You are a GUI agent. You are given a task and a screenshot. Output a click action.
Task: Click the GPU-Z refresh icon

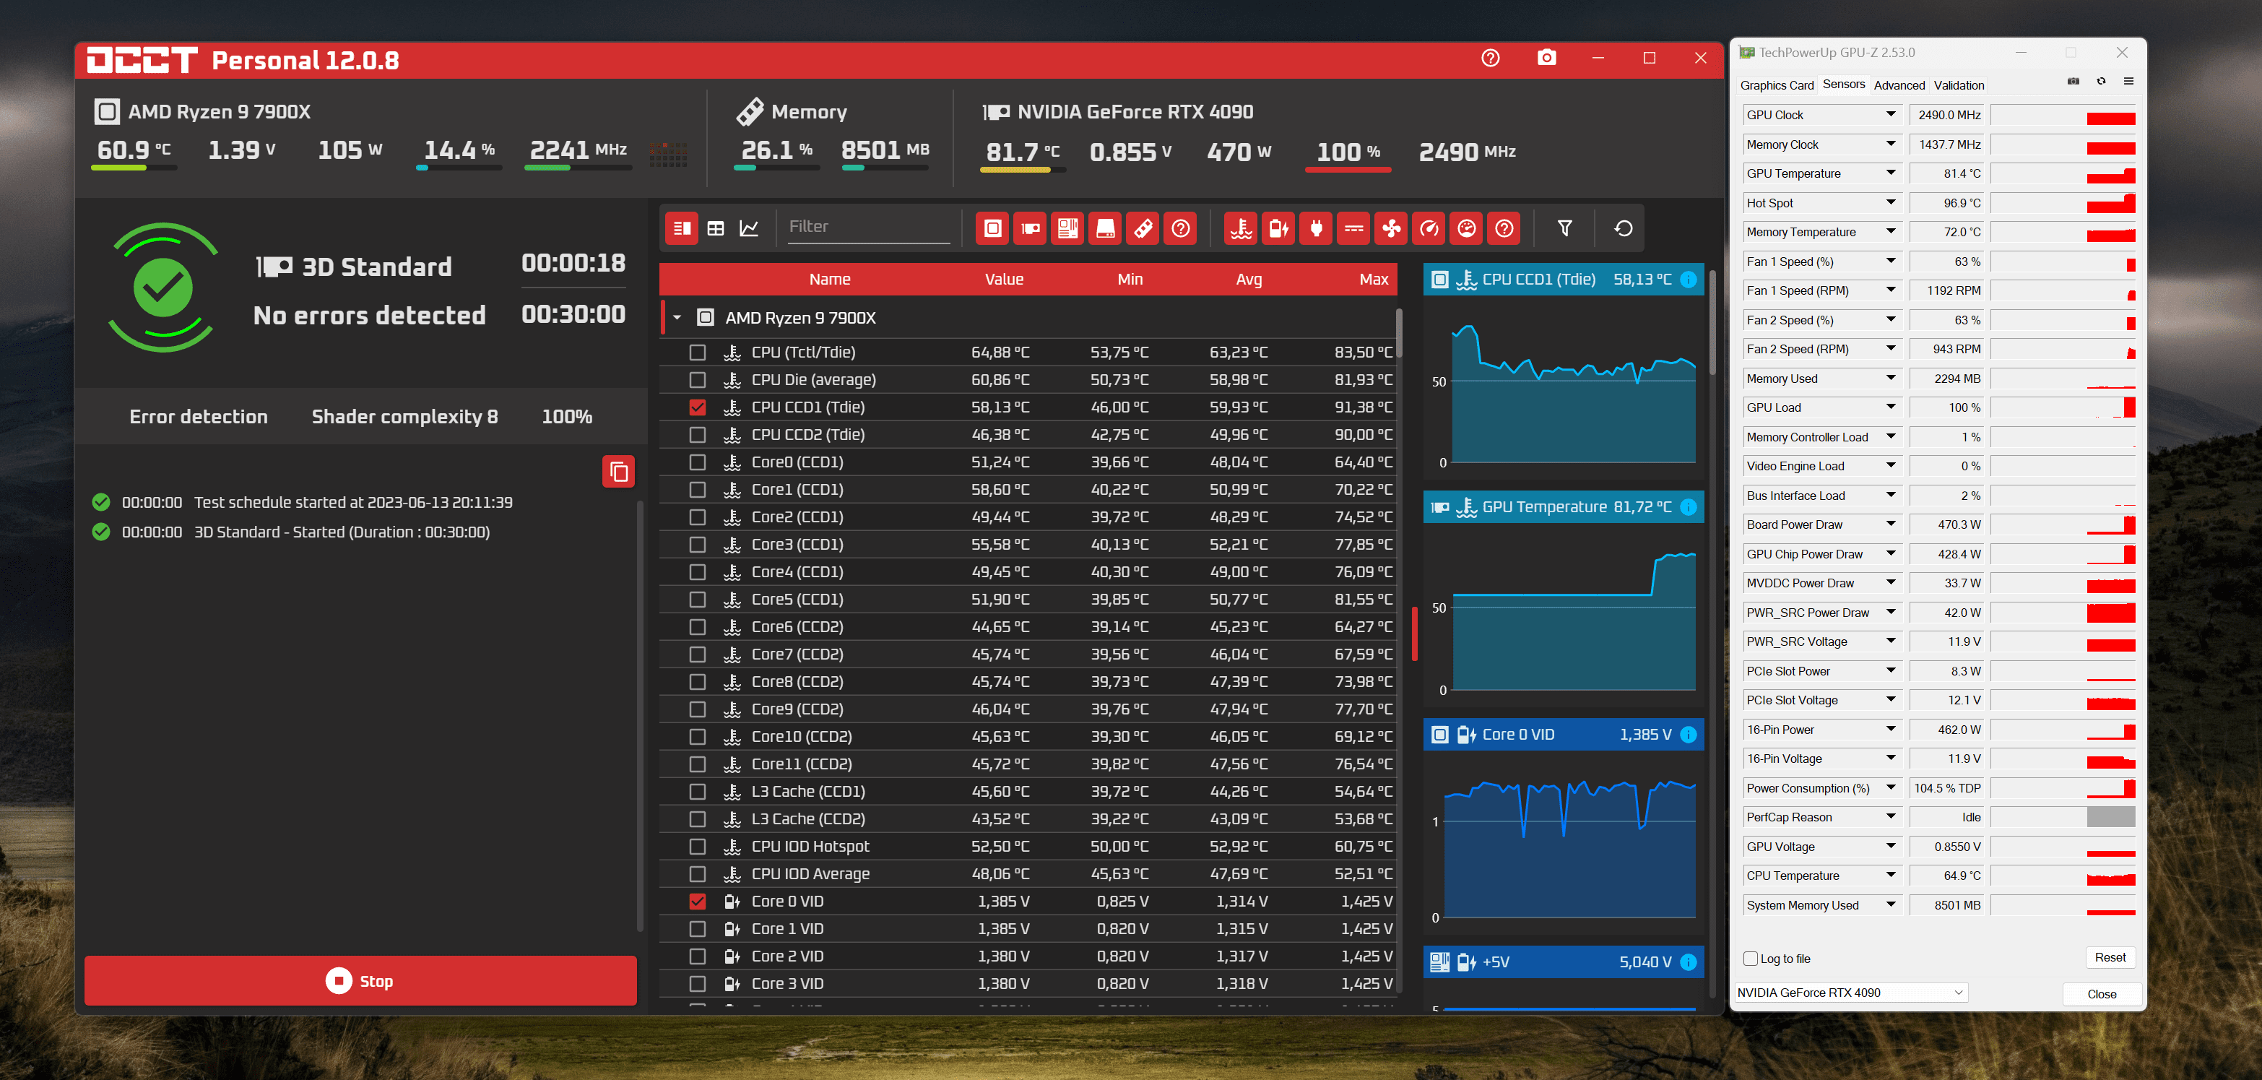tap(2102, 82)
